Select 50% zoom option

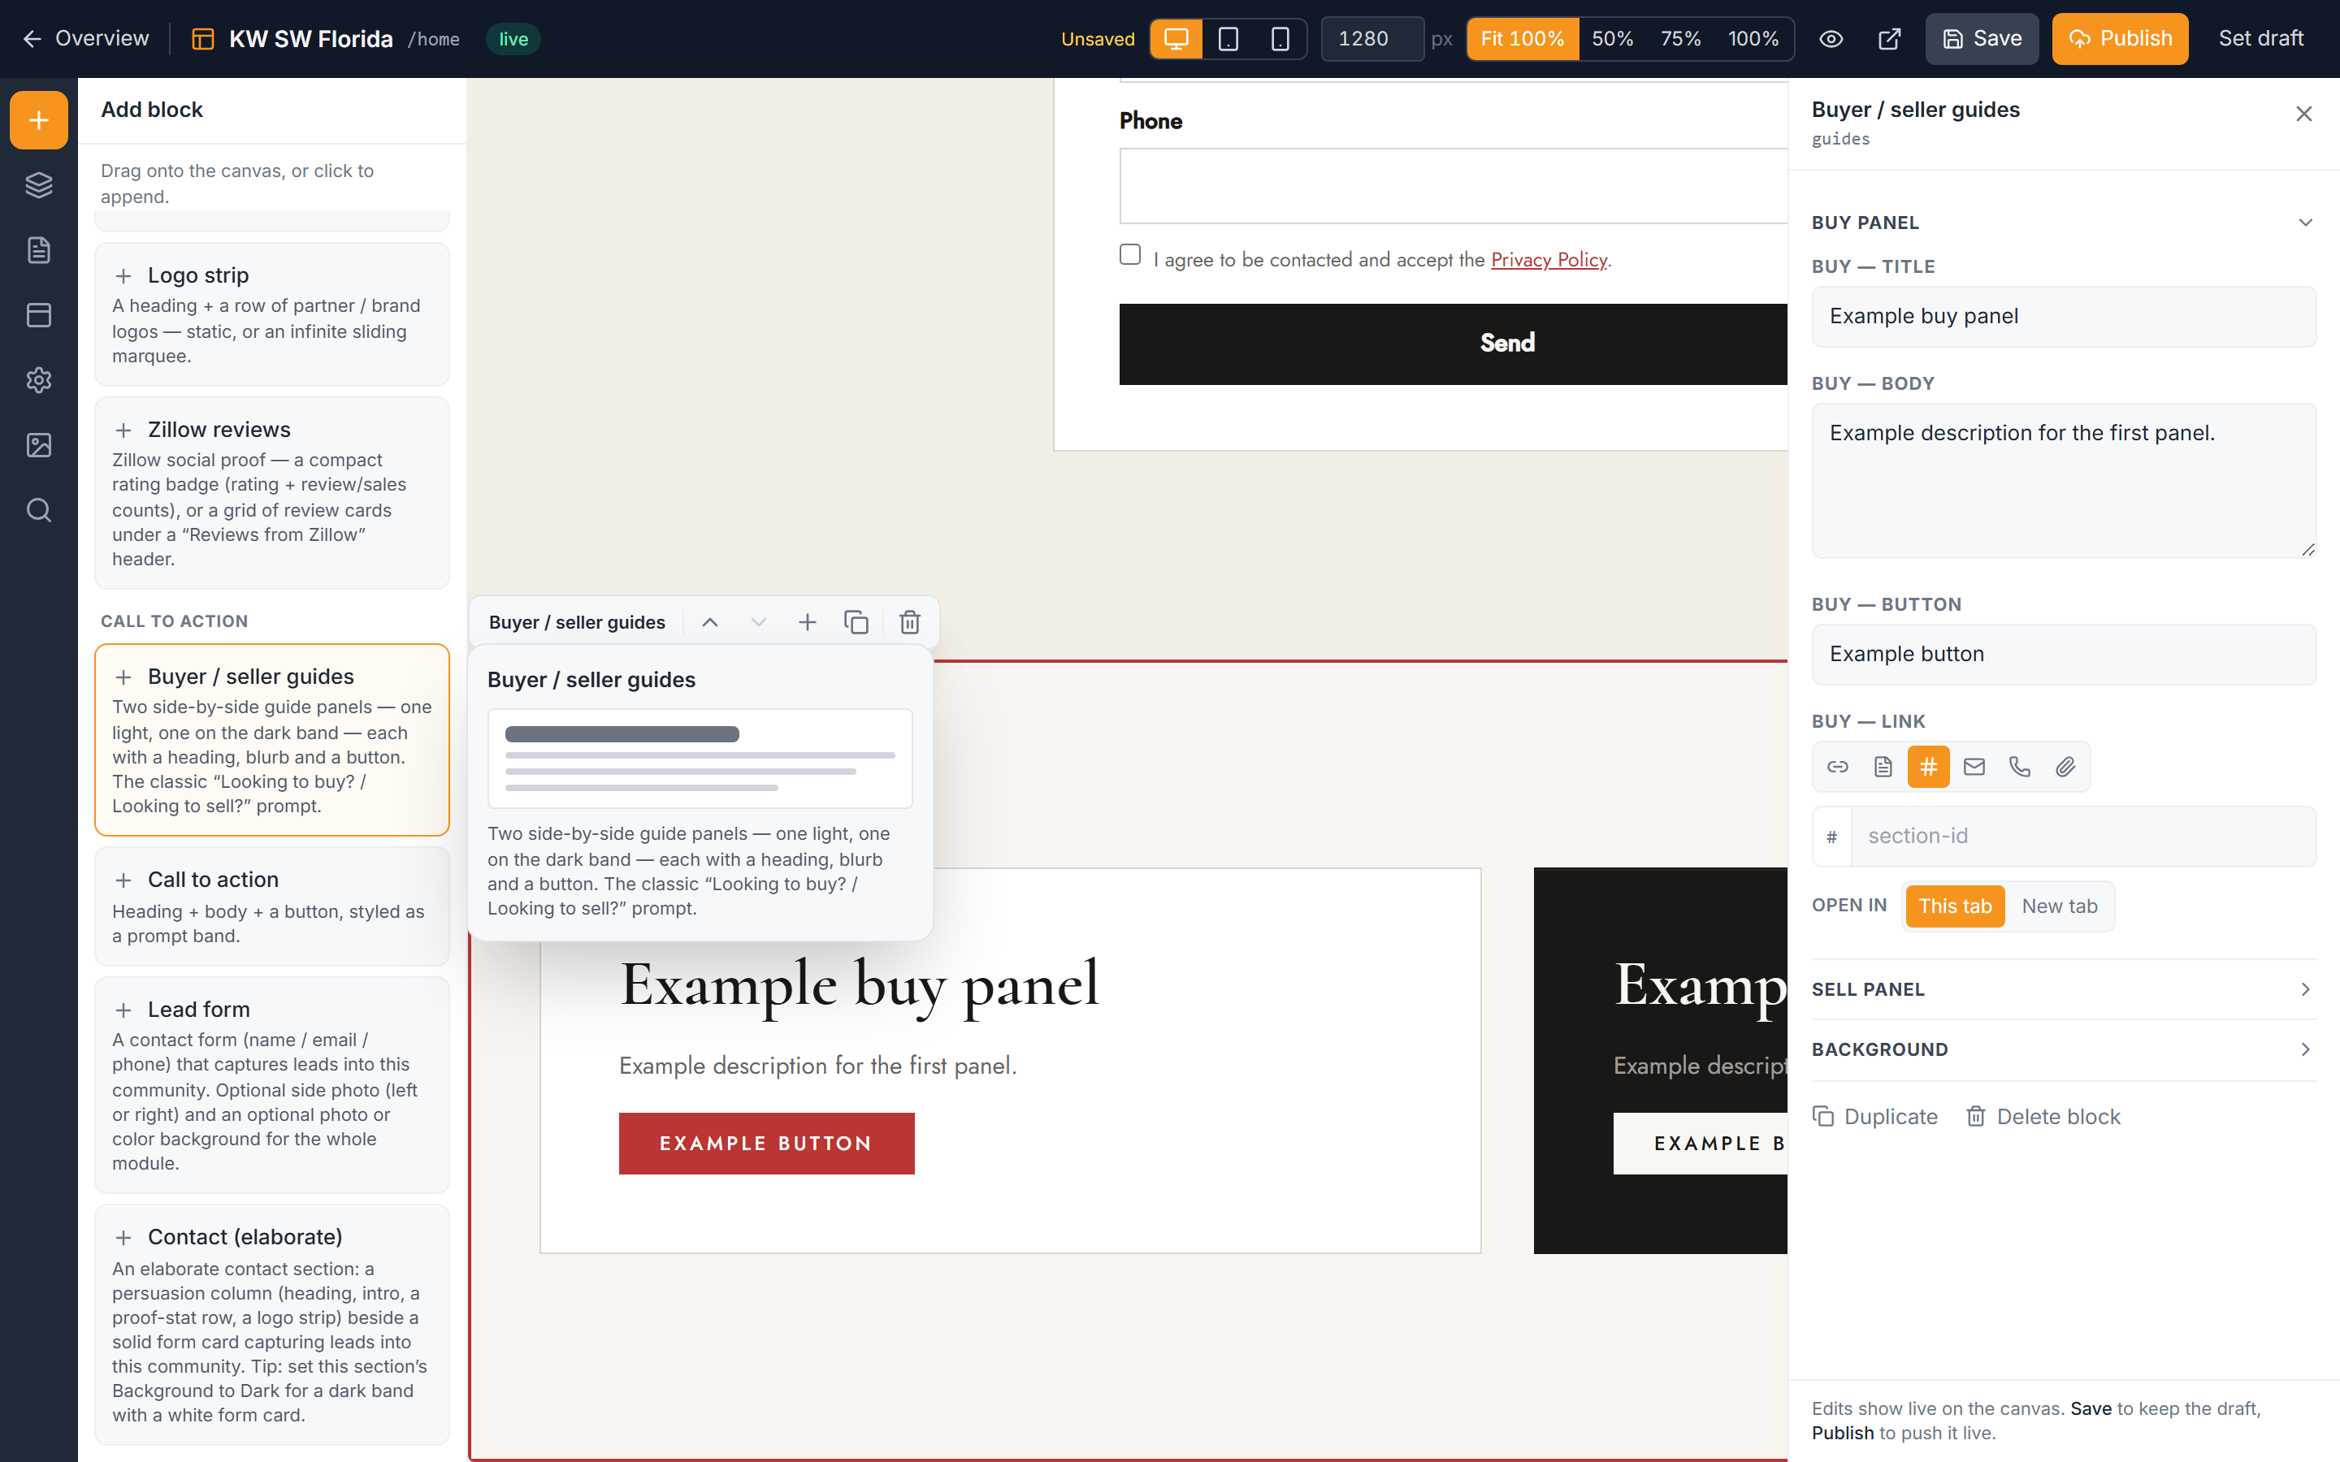[x=1612, y=39]
